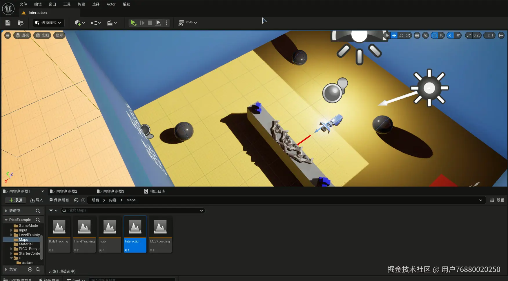This screenshot has width=508, height=281.
Task: Collapse the PicoExample tree section
Action: pyautogui.click(x=6, y=220)
